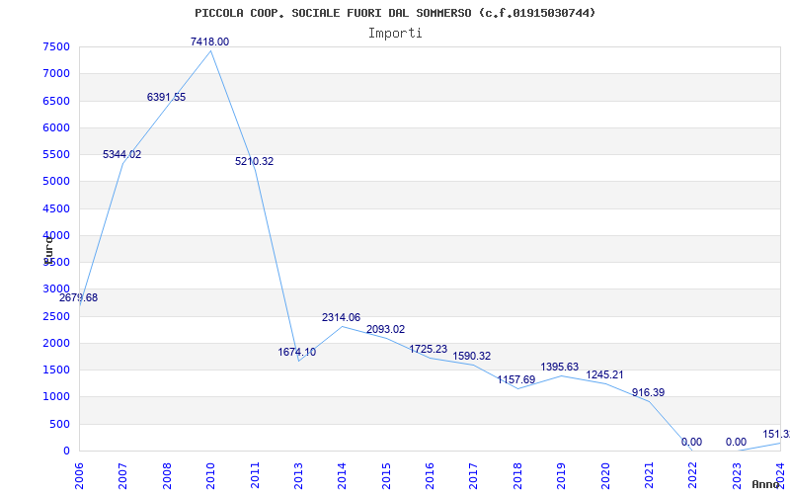This screenshot has height=494, width=790.
Task: Click the x-axis year 2010
Action: click(x=210, y=475)
